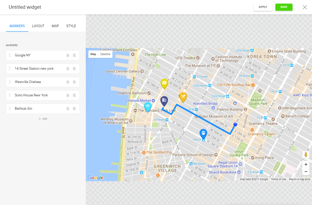Click the UCB Theatre map label
Viewport: 312px width, 205px height.
185,58
